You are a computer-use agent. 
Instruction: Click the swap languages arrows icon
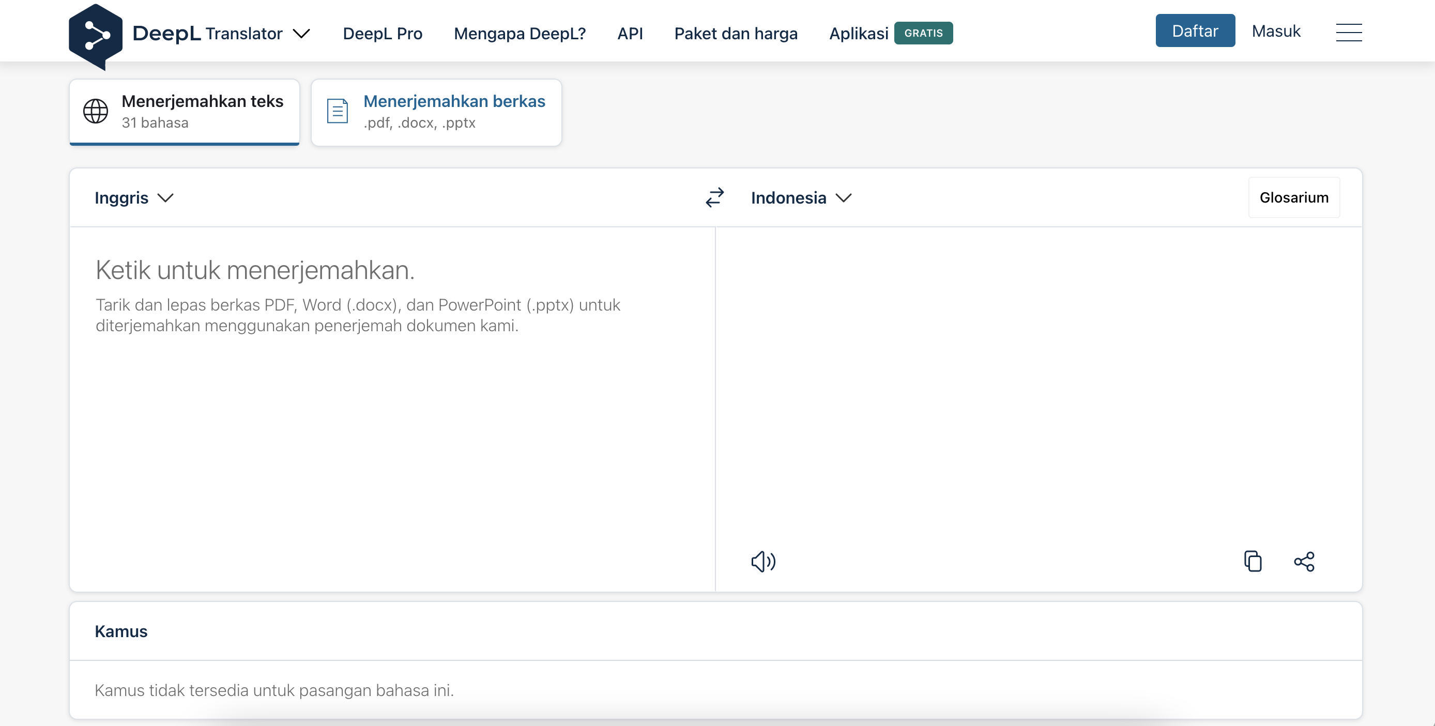(714, 197)
